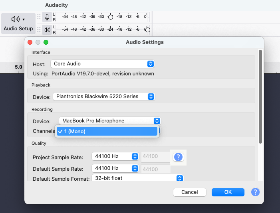Grab the recording meter toolbar grip handle
The height and width of the screenshot is (213, 280).
click(39, 17)
